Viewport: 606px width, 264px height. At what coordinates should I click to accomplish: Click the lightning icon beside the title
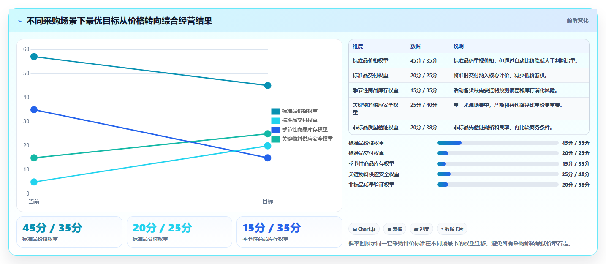20,21
